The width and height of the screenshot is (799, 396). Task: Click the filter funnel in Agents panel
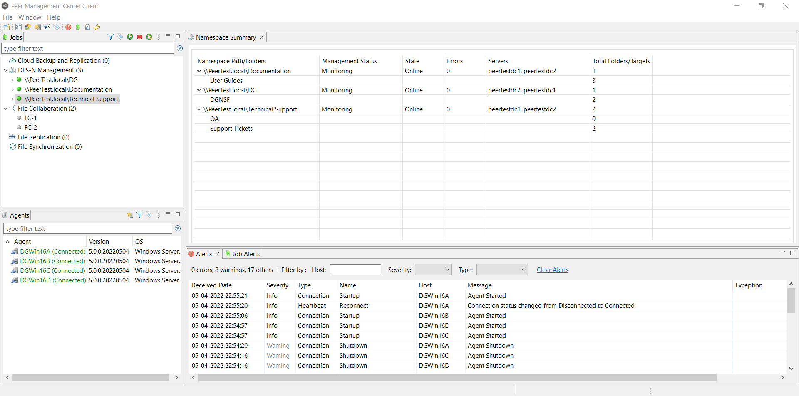(x=139, y=215)
